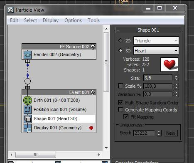Click the Birth 001 operator icon
194x163 pixels.
[x=27, y=100]
